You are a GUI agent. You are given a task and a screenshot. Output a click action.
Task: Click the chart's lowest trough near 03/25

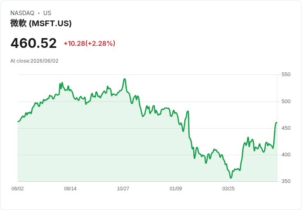click(x=231, y=178)
